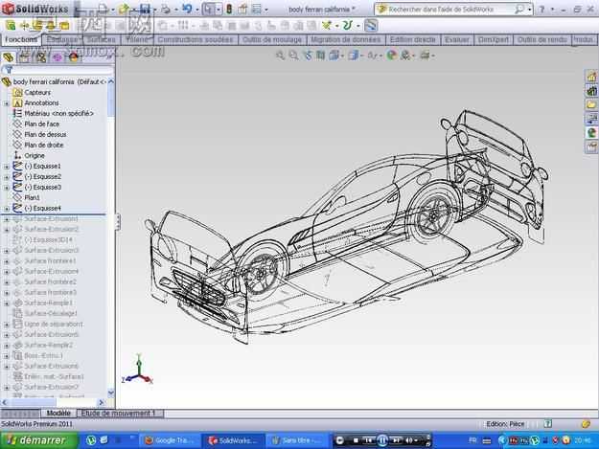Screen dimensions: 599x449
Task: Select Plan de dessus in tree
Action: point(45,135)
